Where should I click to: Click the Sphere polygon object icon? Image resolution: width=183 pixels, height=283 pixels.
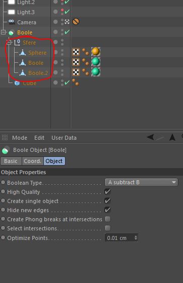(x=23, y=53)
